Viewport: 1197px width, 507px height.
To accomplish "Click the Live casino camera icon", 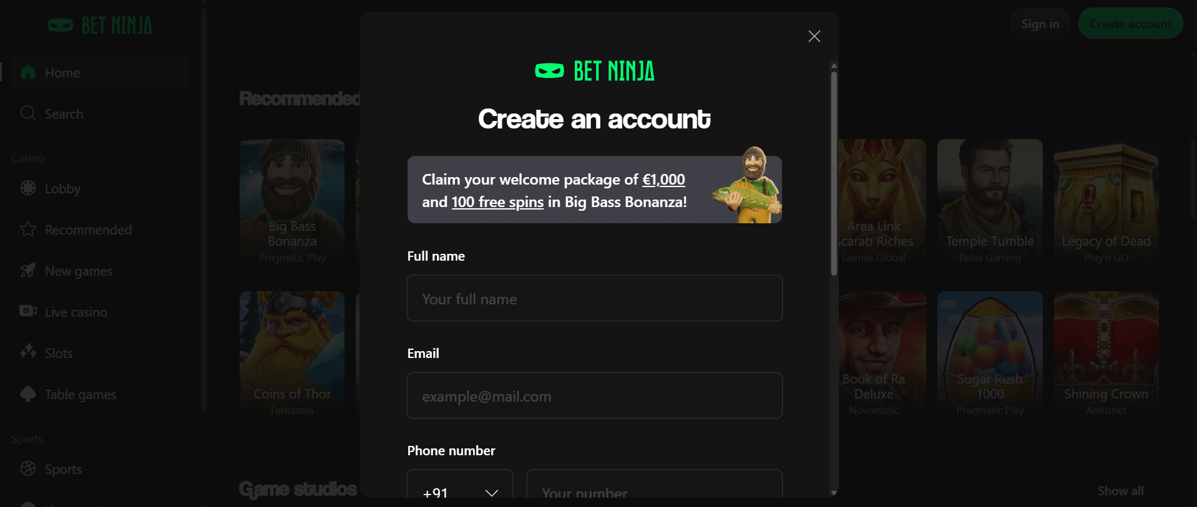I will pos(28,311).
